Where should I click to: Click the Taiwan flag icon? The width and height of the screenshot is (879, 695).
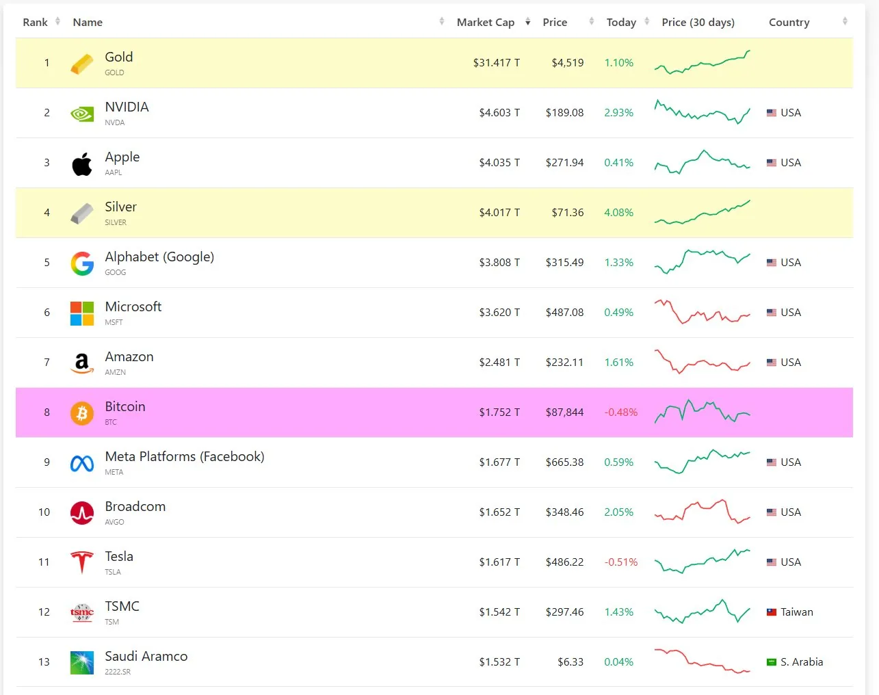coord(772,612)
